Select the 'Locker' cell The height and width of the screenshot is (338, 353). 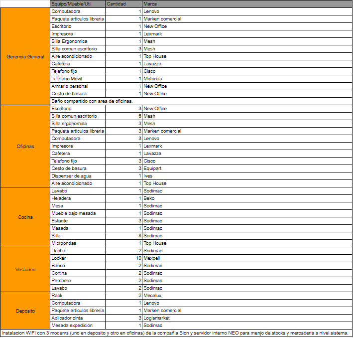(78, 258)
